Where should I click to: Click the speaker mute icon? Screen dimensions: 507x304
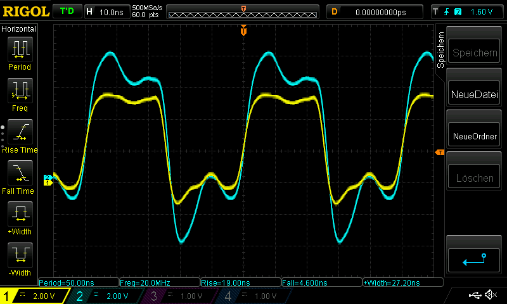click(x=490, y=295)
